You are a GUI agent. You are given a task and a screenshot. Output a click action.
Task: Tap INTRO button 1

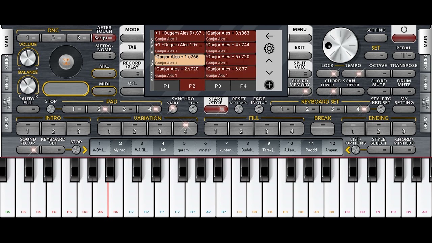28,129
